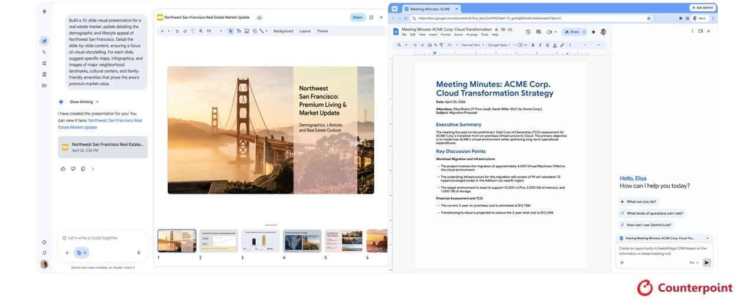Star the Meeting Minutes document title
Viewport: 756px width, 299px height.
(x=496, y=29)
